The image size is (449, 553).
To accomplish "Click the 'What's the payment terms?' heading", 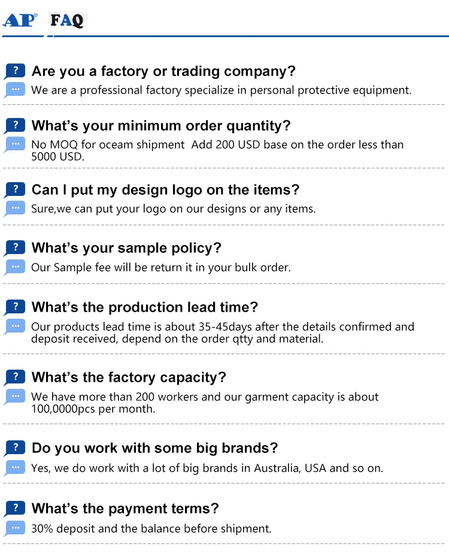I will click(125, 509).
